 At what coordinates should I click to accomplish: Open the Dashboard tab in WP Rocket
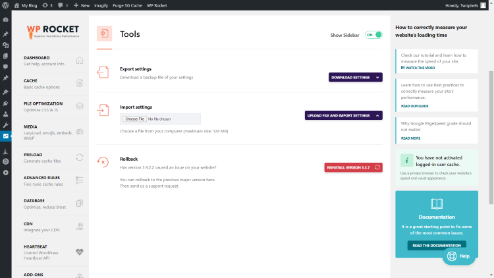(x=53, y=61)
